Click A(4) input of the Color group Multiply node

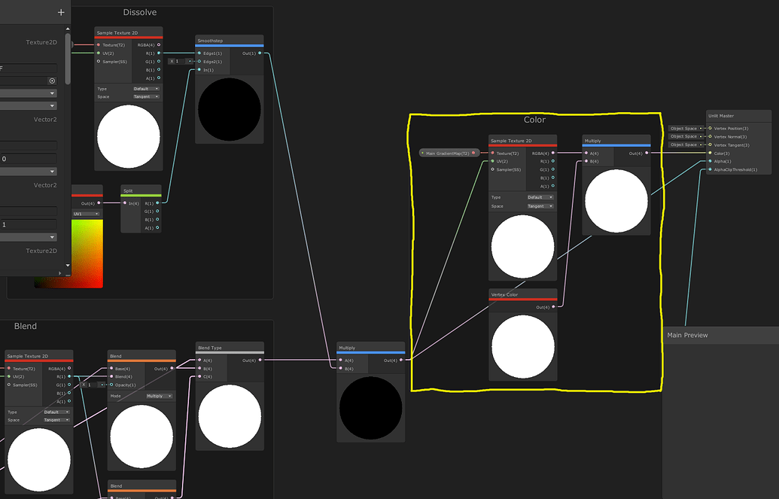pos(586,153)
